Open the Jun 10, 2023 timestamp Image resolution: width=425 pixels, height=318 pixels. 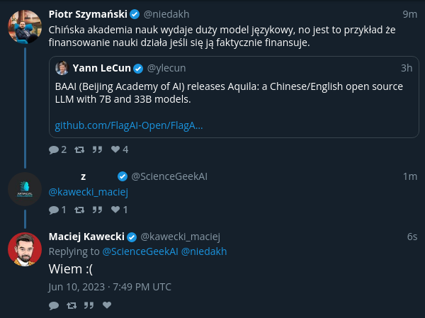point(110,287)
